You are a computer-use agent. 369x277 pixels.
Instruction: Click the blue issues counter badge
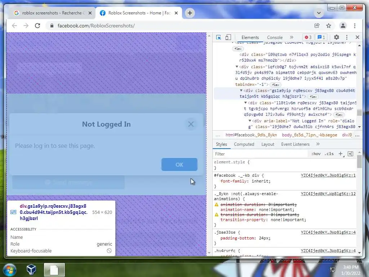pos(321,37)
